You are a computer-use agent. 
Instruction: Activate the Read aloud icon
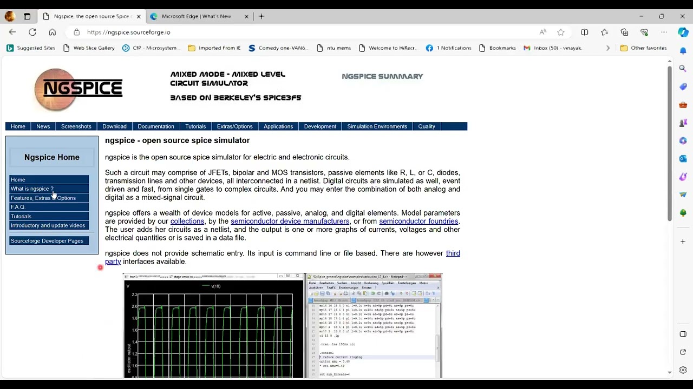point(543,32)
